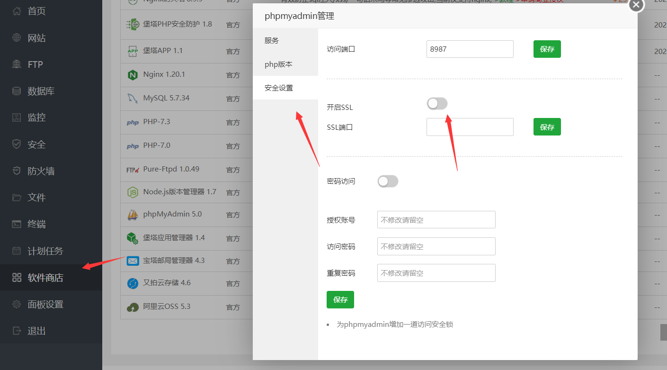Click the 授权账号 input field
This screenshot has height=370, width=667.
click(x=436, y=220)
